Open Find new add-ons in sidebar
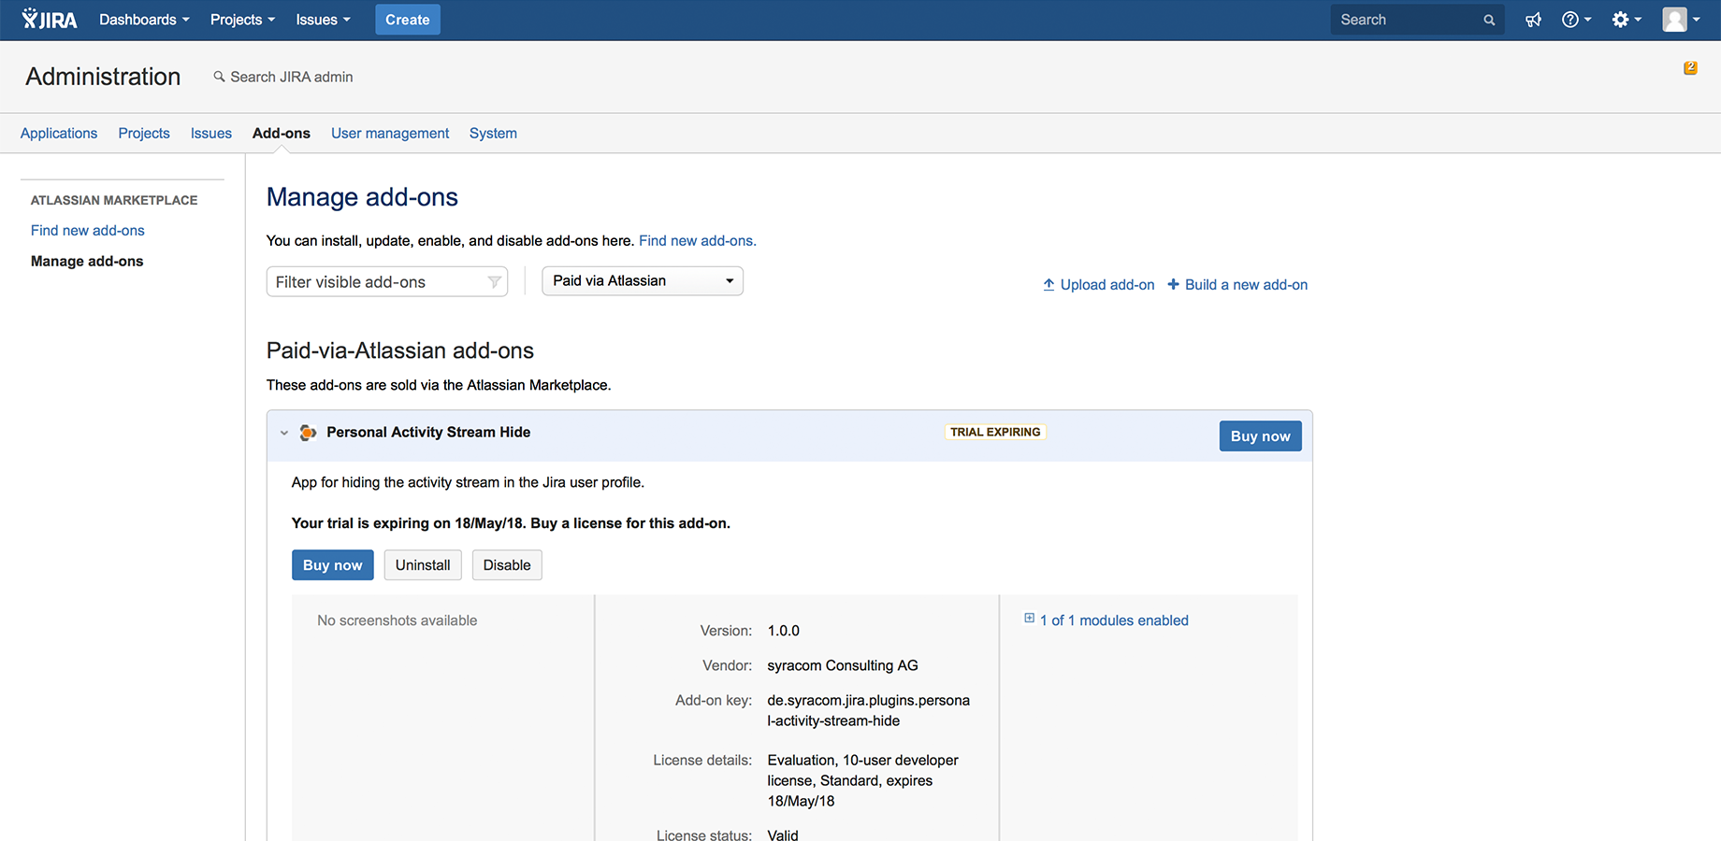 [88, 231]
